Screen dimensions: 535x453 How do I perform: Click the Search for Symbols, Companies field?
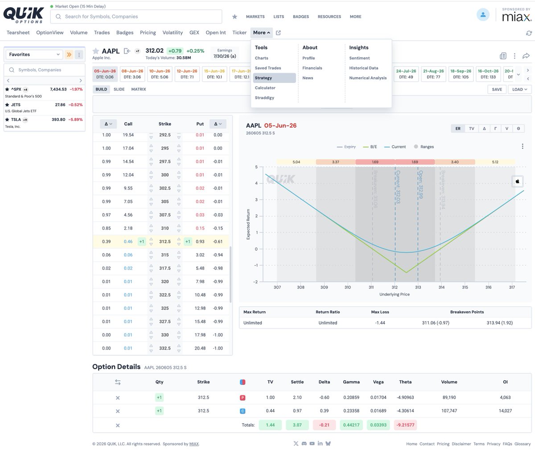(136, 16)
